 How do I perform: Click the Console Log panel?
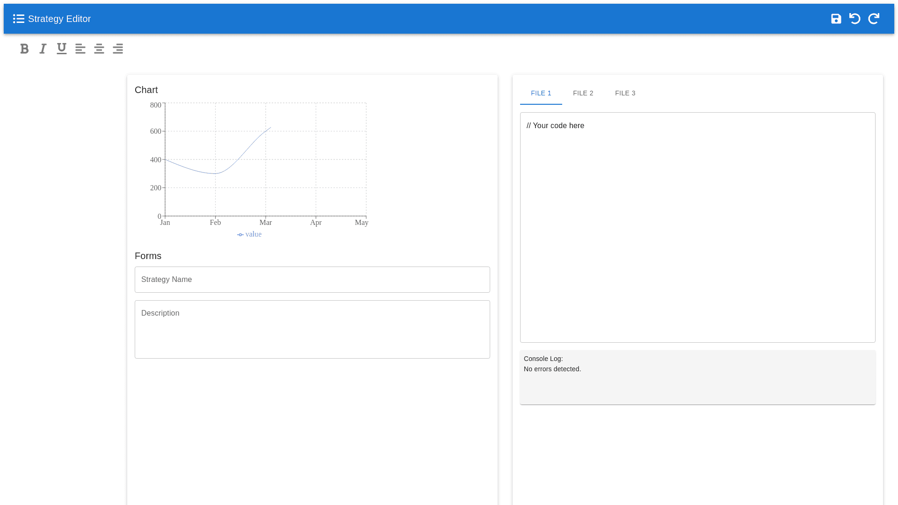tap(697, 377)
